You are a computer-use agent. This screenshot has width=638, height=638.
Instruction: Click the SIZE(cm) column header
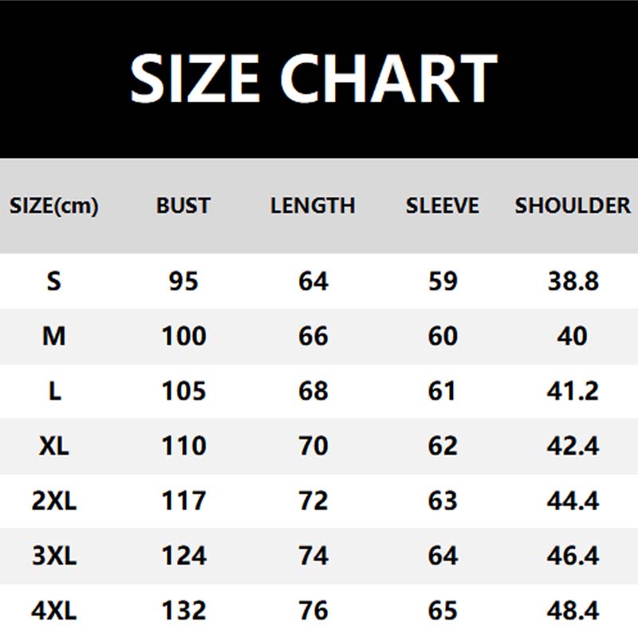[x=53, y=206]
